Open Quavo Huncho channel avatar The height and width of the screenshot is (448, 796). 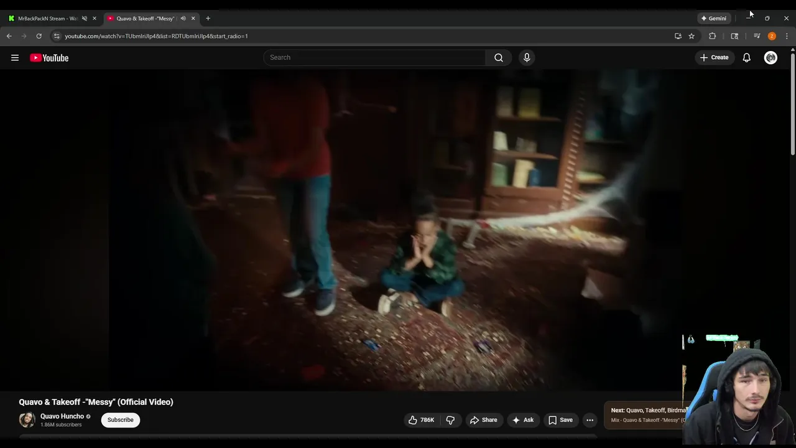[27, 420]
